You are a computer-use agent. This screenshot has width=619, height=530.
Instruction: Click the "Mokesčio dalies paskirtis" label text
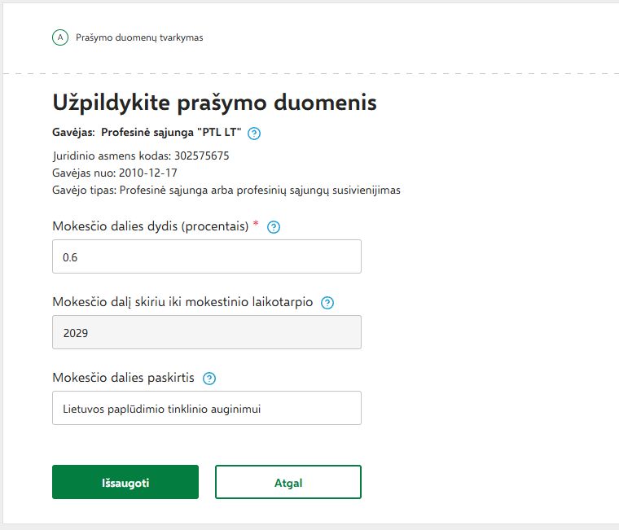[x=123, y=378]
